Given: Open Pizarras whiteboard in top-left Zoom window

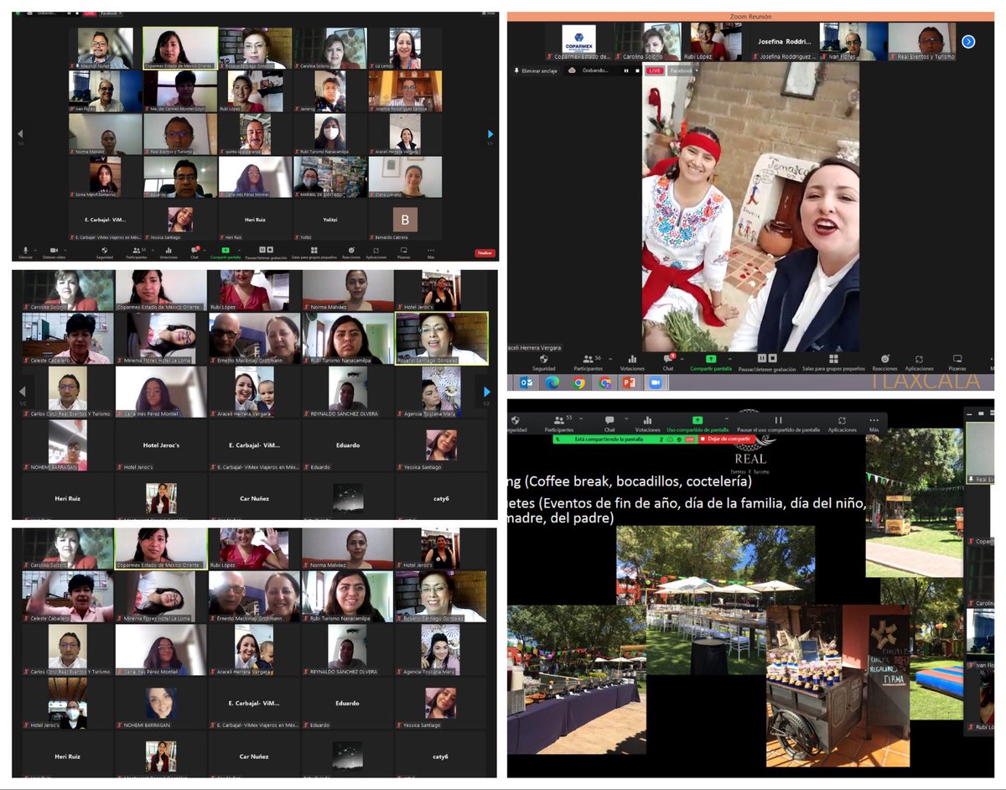Looking at the screenshot, I should click(403, 252).
